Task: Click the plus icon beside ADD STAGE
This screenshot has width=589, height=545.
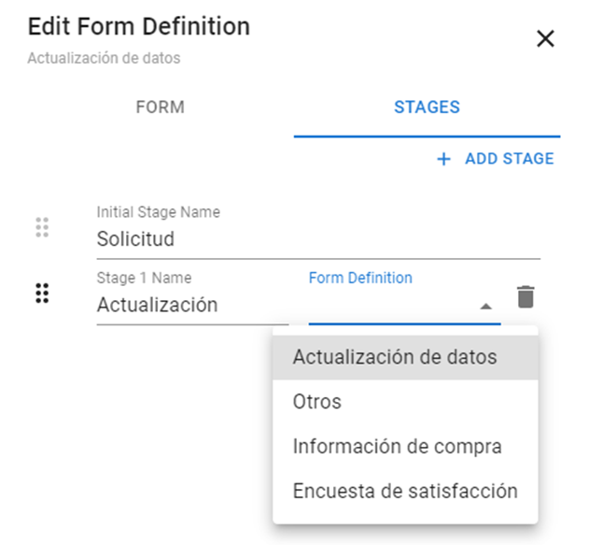Action: 443,159
